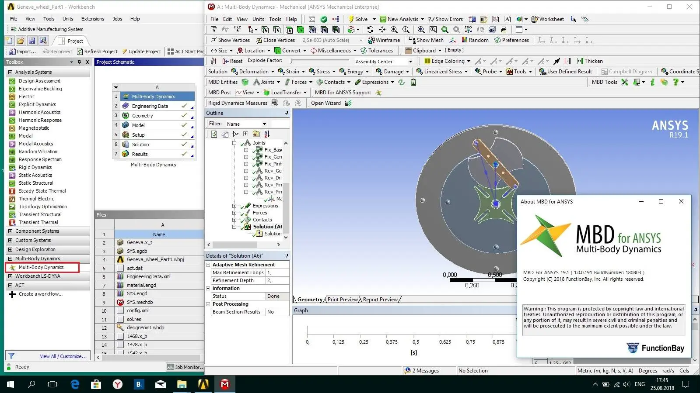Click the View All / Customize link
Viewport: 700px width, 393px height.
[63, 356]
